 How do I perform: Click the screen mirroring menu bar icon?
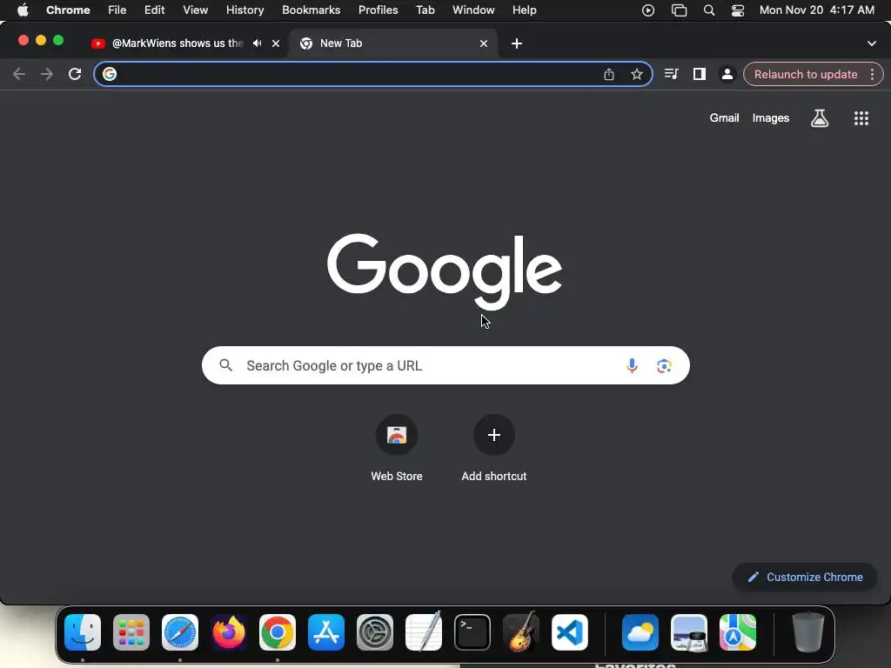(679, 10)
